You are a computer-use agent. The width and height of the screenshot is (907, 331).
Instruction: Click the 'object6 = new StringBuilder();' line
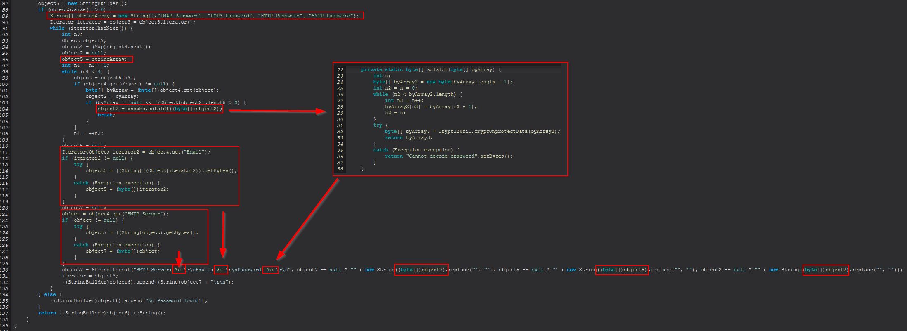(83, 3)
